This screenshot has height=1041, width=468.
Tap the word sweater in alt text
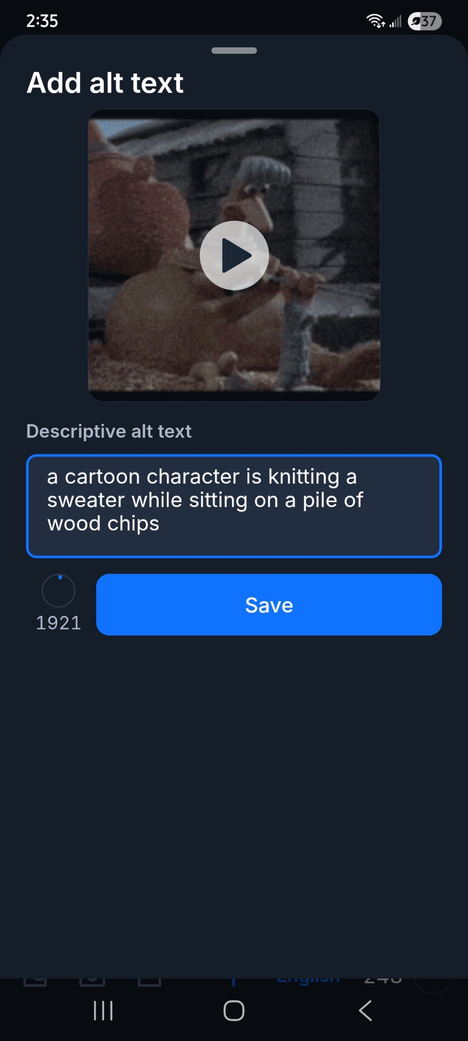coord(86,500)
